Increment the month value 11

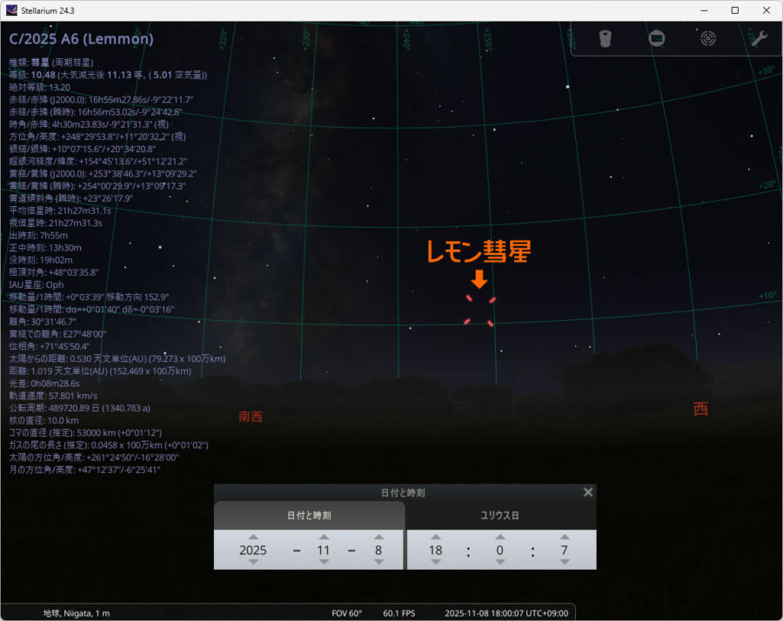coord(324,537)
